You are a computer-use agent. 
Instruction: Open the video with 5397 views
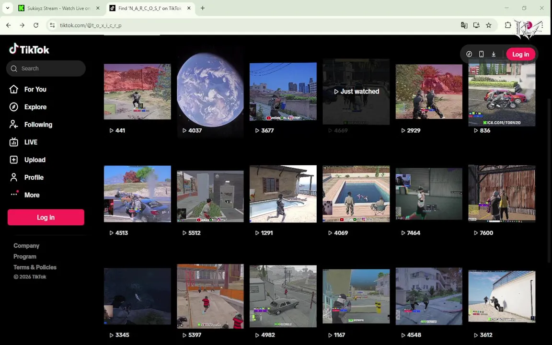210,296
